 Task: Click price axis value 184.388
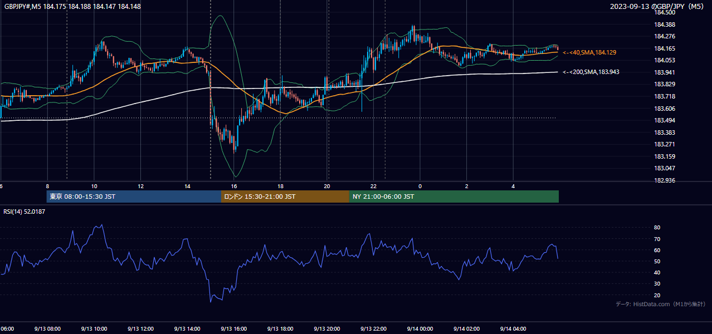point(665,24)
